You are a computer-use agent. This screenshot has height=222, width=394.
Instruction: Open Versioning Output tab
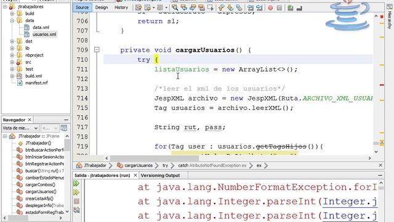pyautogui.click(x=160, y=175)
